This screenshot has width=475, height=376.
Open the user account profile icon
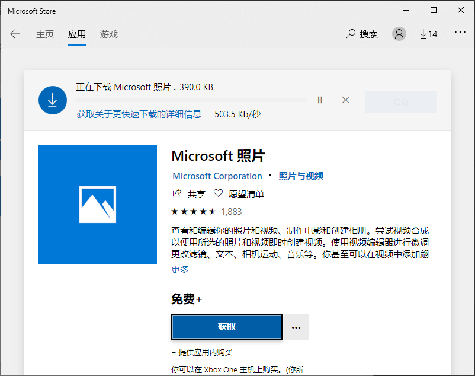tap(399, 34)
